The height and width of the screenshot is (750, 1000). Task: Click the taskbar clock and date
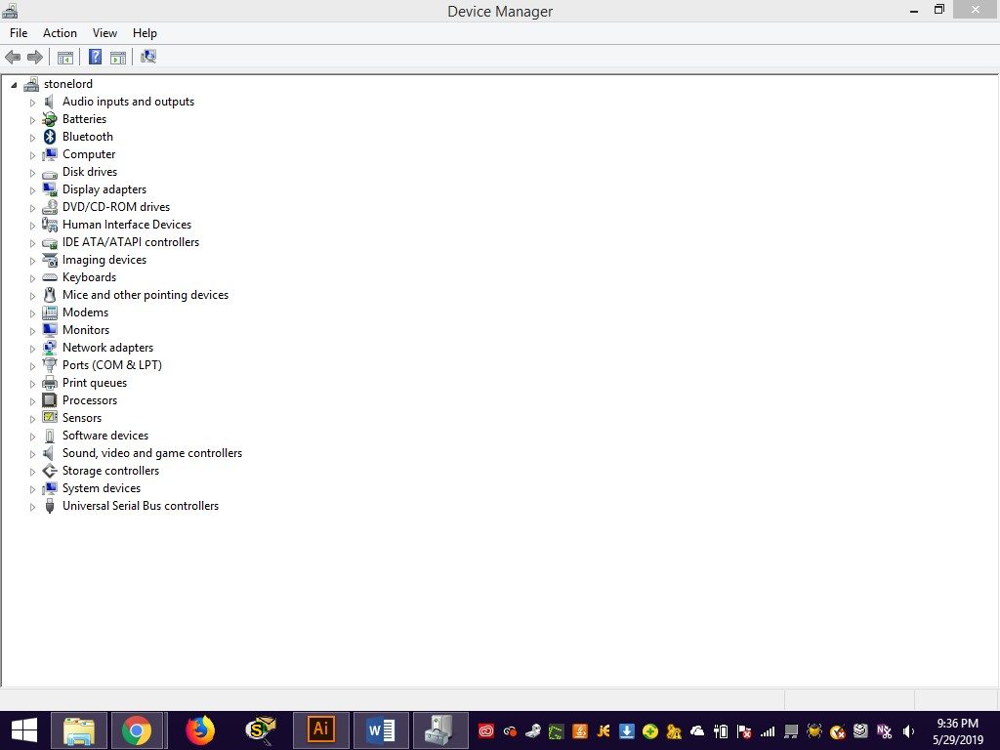pyautogui.click(x=956, y=730)
